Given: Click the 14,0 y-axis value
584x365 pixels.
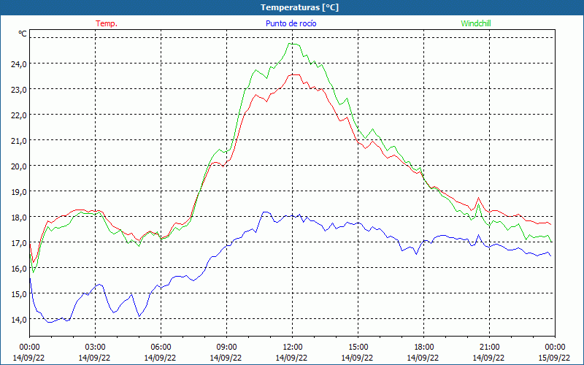Looking at the screenshot, I should pos(19,320).
